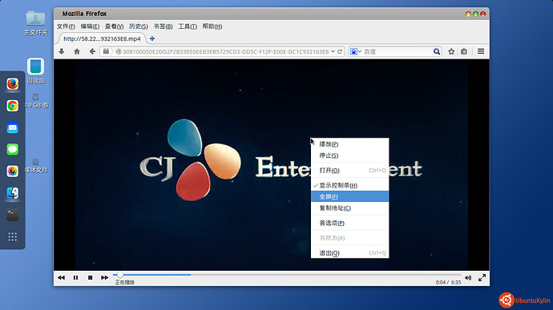553x310 pixels.
Task: Open the mail app in the dock
Action: click(12, 127)
